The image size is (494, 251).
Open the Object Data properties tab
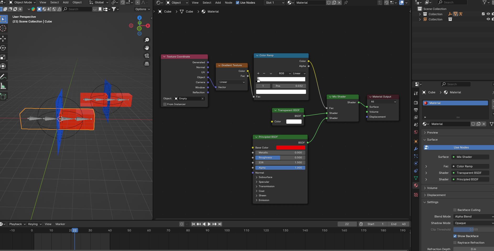416,178
